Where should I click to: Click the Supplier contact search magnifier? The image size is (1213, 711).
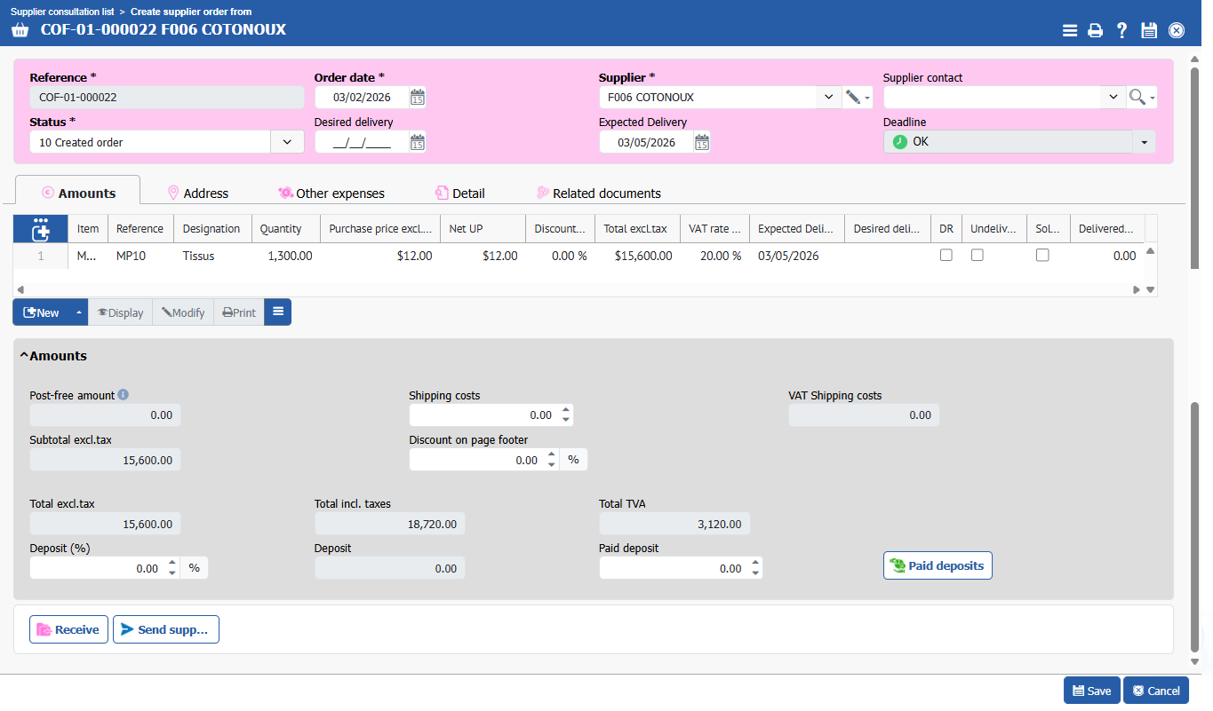pos(1137,98)
